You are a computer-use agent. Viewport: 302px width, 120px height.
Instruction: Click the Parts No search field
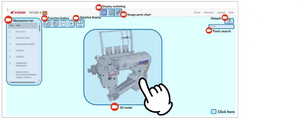(221, 26)
